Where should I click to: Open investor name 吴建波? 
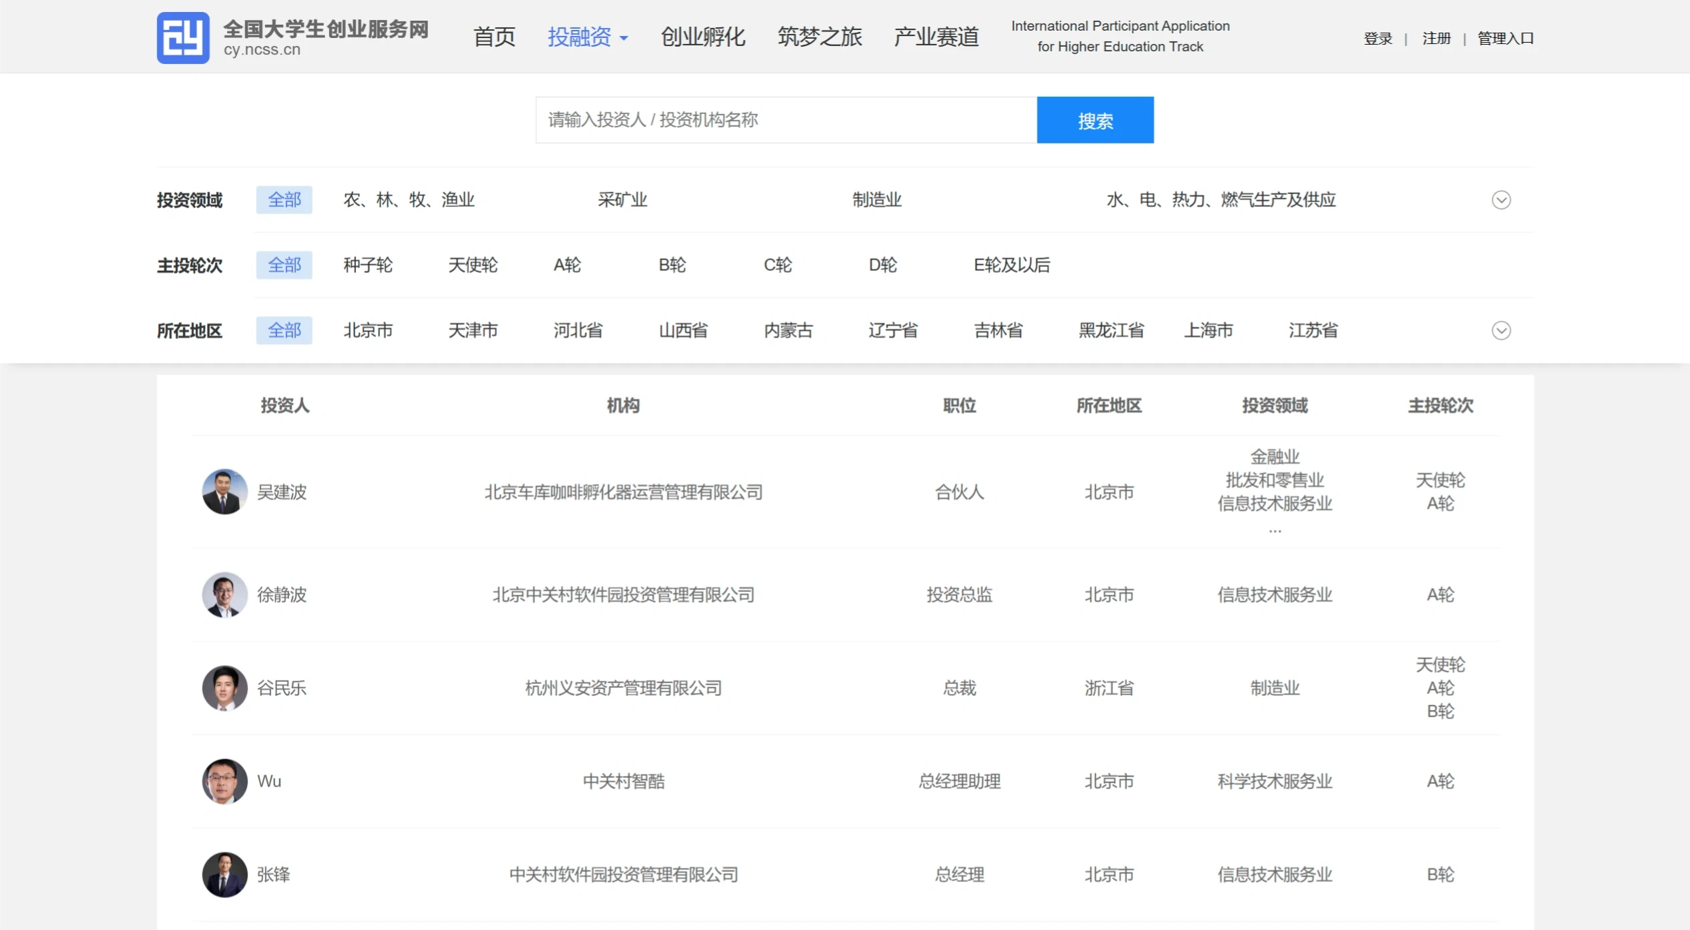[x=282, y=492]
